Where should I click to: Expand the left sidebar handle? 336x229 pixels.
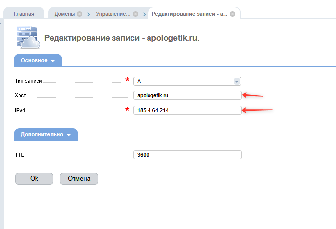point(1,22)
